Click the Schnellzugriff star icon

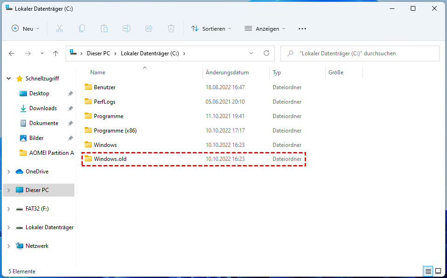coord(20,79)
